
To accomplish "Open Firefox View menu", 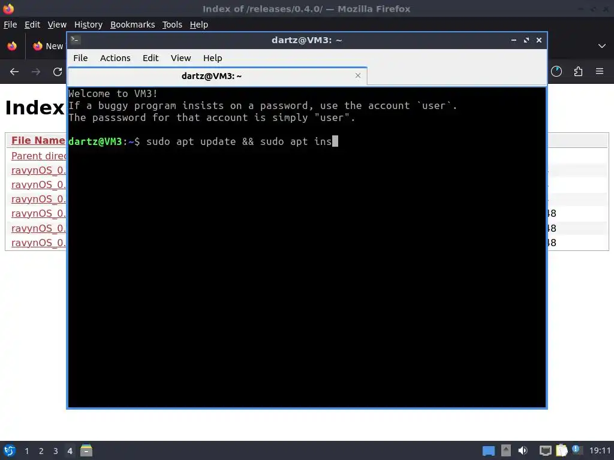I will (57, 25).
